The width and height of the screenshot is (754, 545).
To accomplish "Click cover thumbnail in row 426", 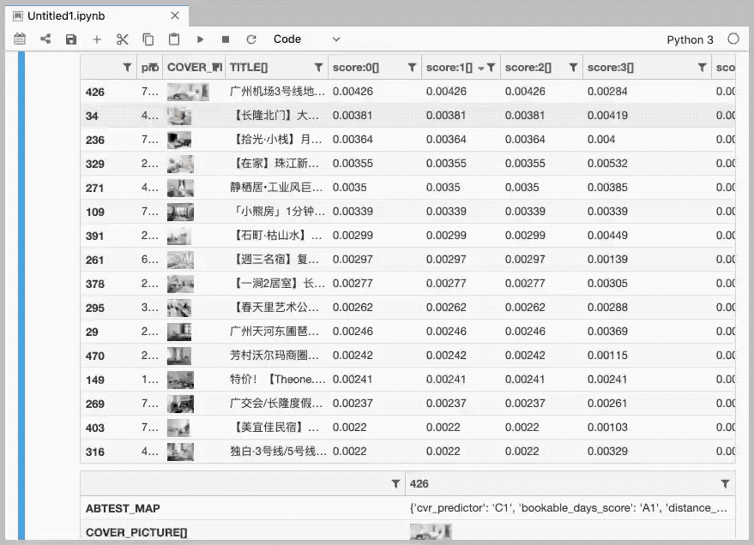I will [x=188, y=92].
